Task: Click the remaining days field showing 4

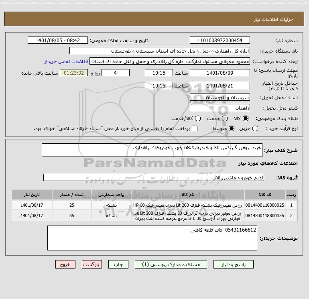Action: tap(116, 73)
